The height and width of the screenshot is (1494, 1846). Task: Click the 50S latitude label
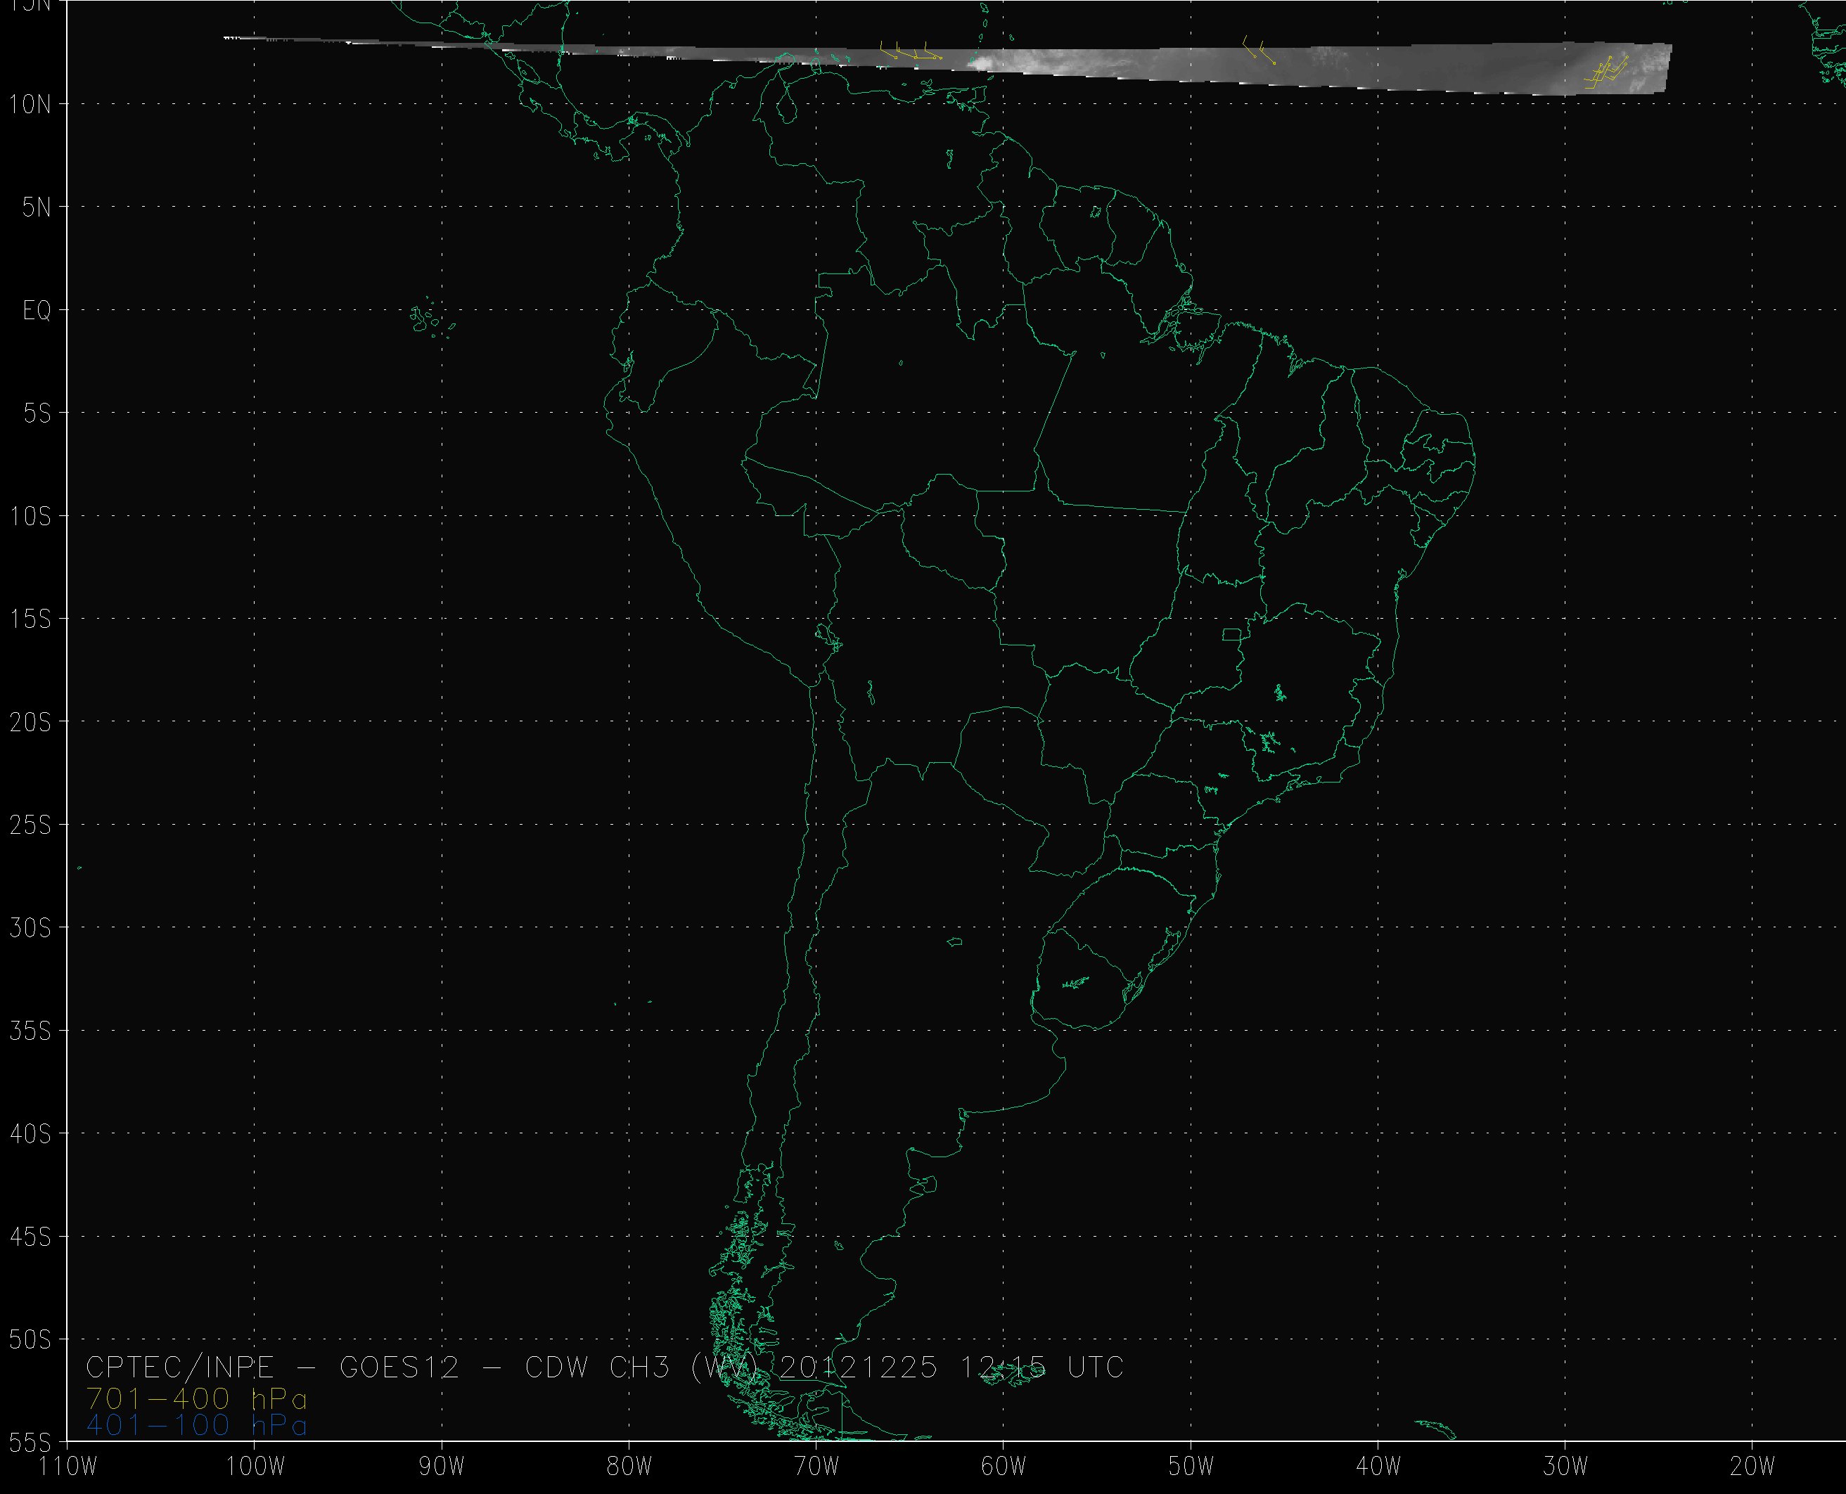point(30,1339)
